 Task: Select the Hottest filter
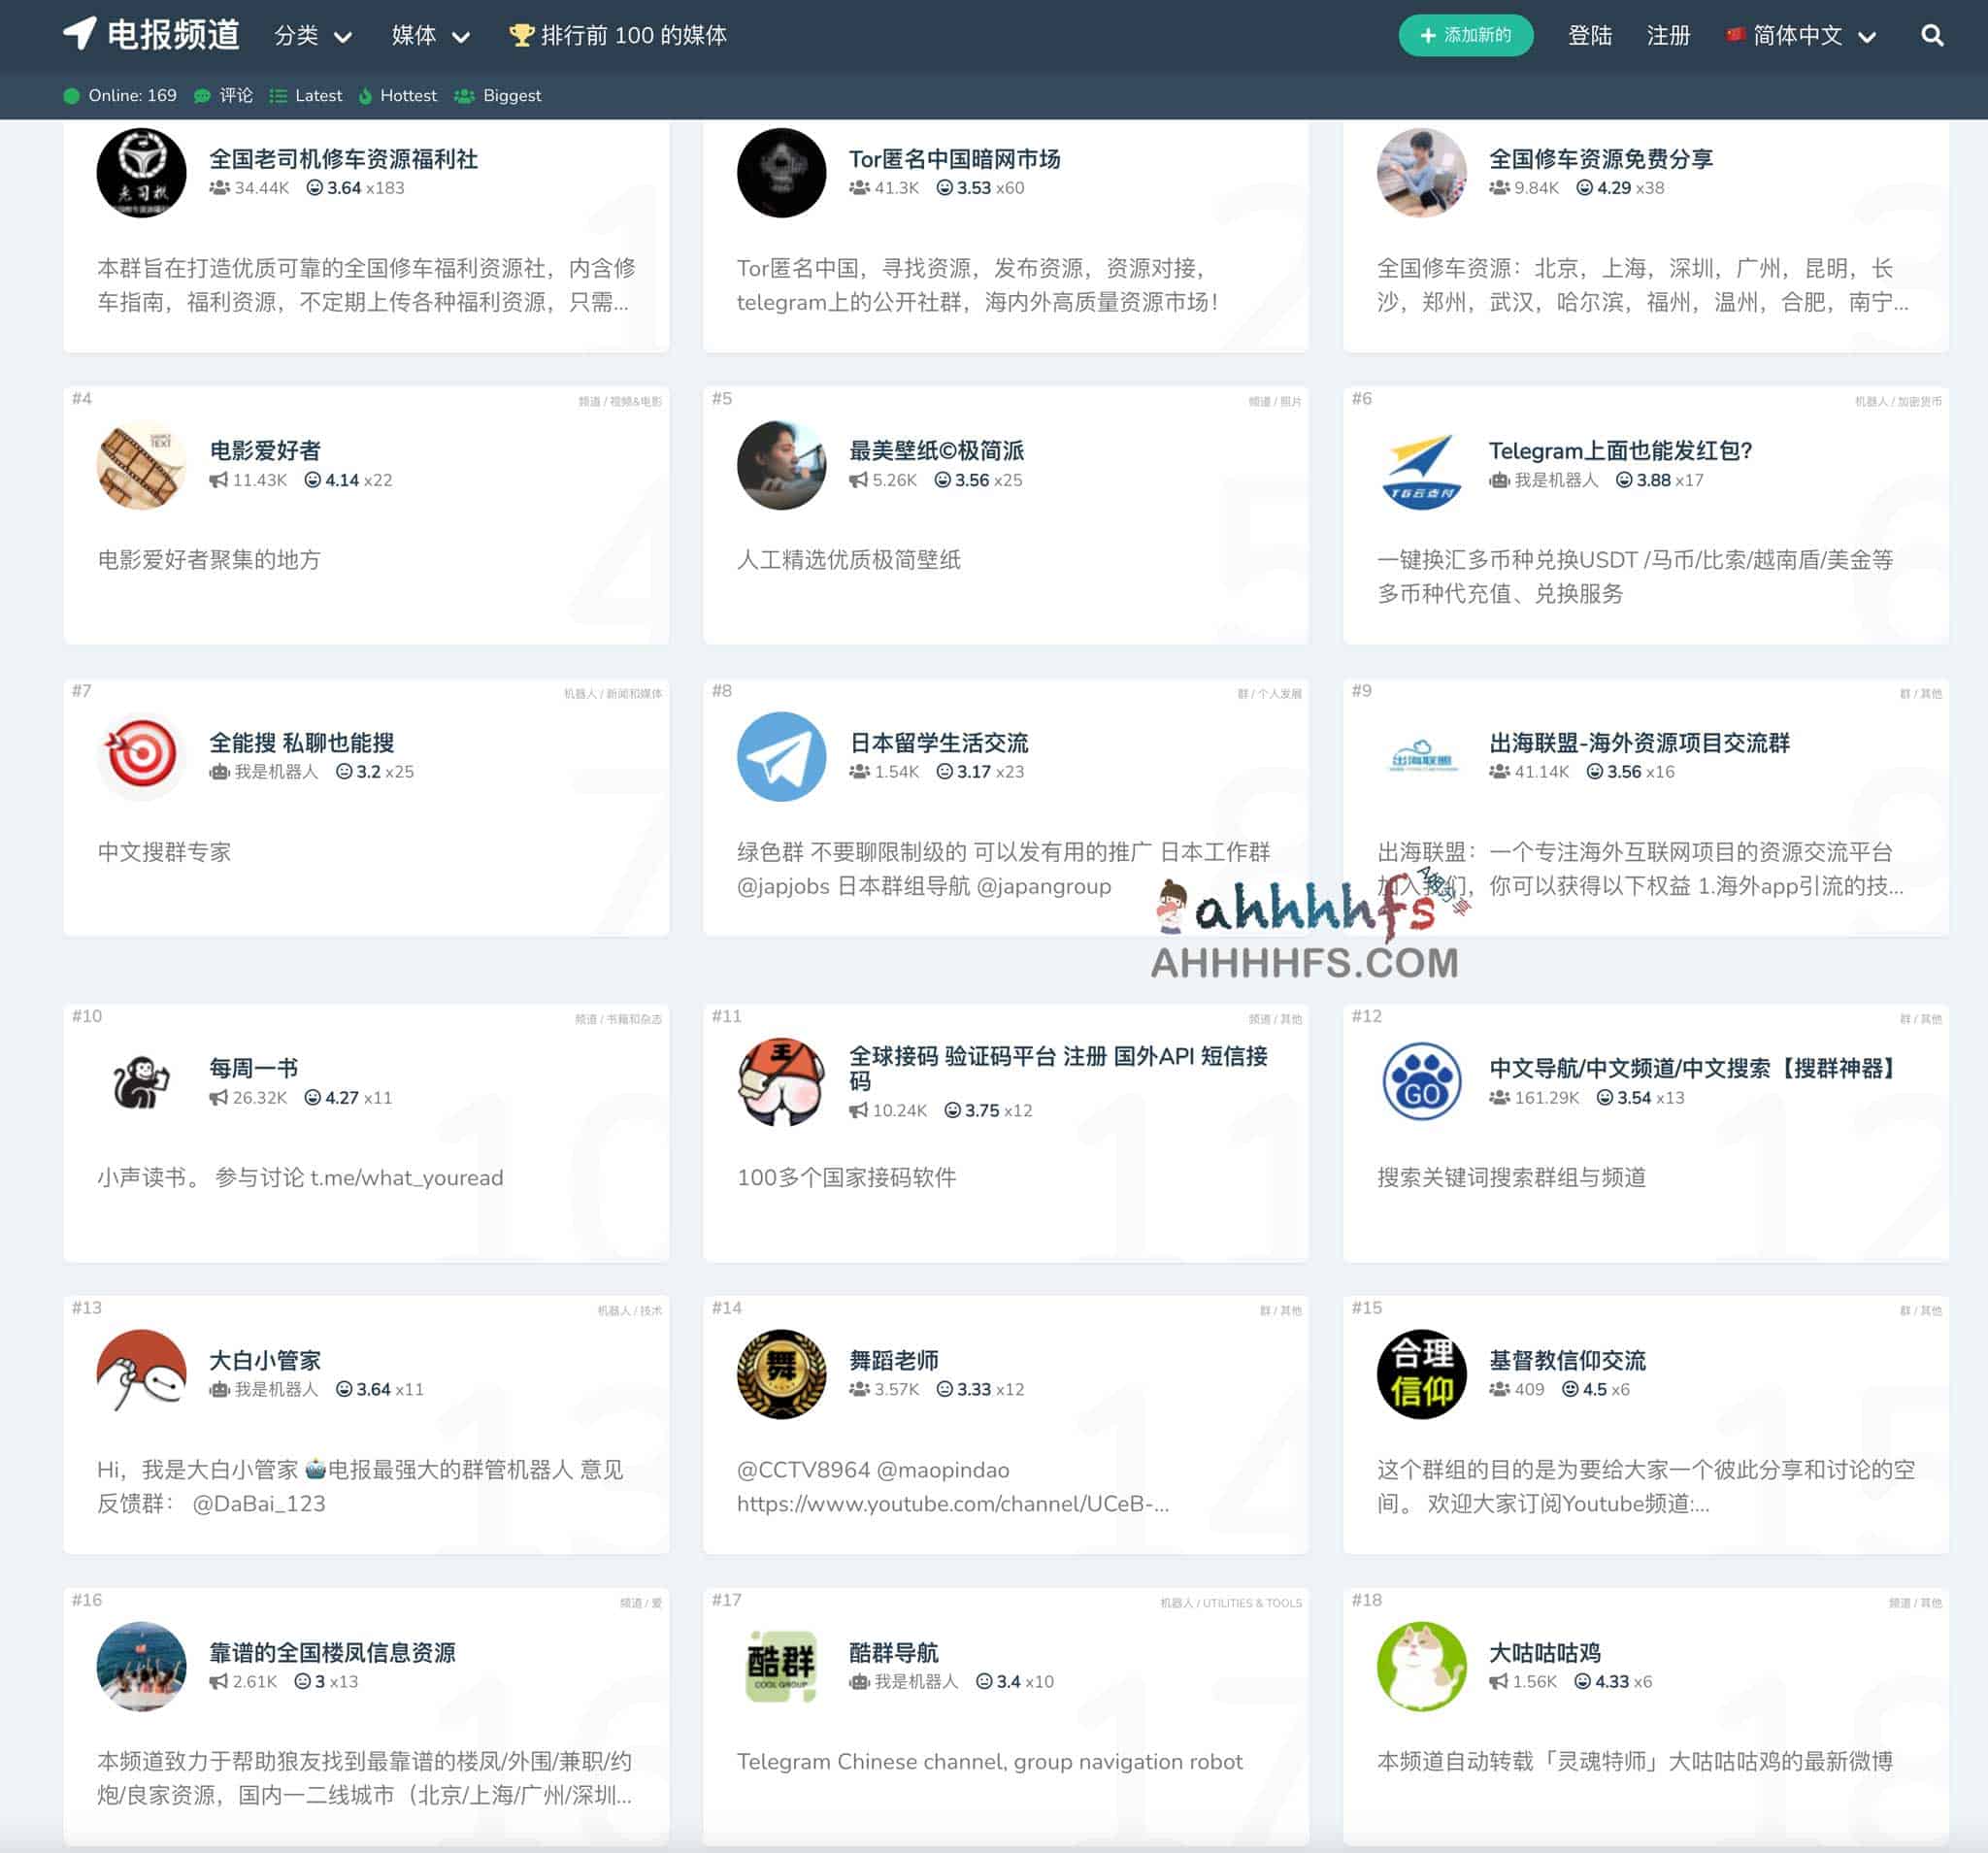coord(408,95)
